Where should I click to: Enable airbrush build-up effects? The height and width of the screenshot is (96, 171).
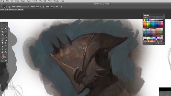[x=57, y=7]
